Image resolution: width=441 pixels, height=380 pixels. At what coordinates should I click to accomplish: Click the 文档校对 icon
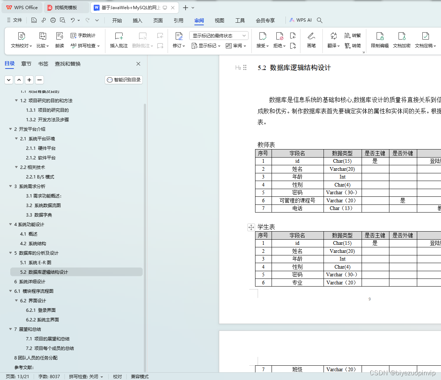pyautogui.click(x=21, y=36)
